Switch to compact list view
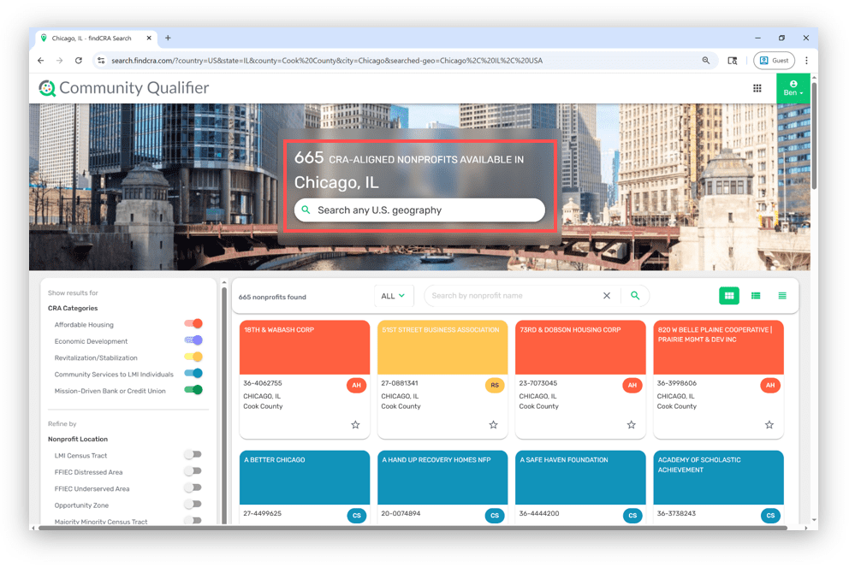Viewport: 855px width, 567px height. pos(782,296)
